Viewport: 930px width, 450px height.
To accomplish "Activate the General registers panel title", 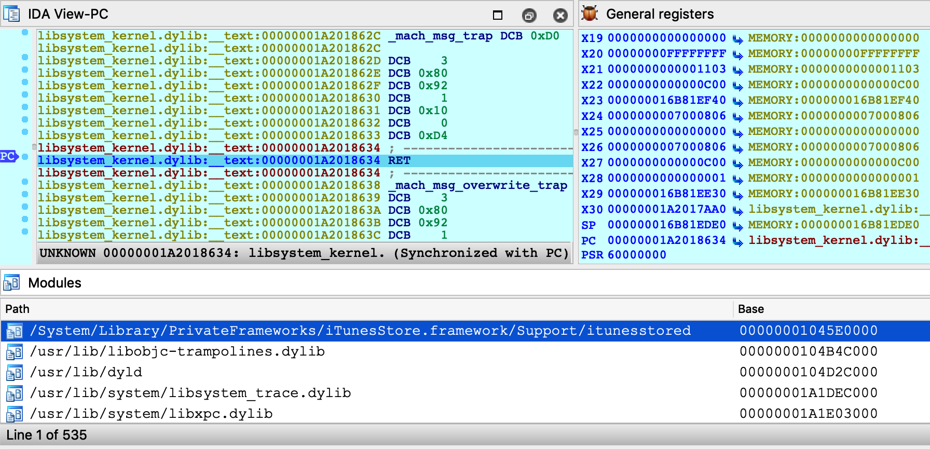I will pos(660,14).
